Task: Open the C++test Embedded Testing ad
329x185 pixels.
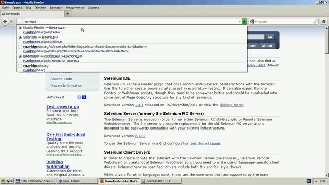Action: pyautogui.click(x=66, y=136)
